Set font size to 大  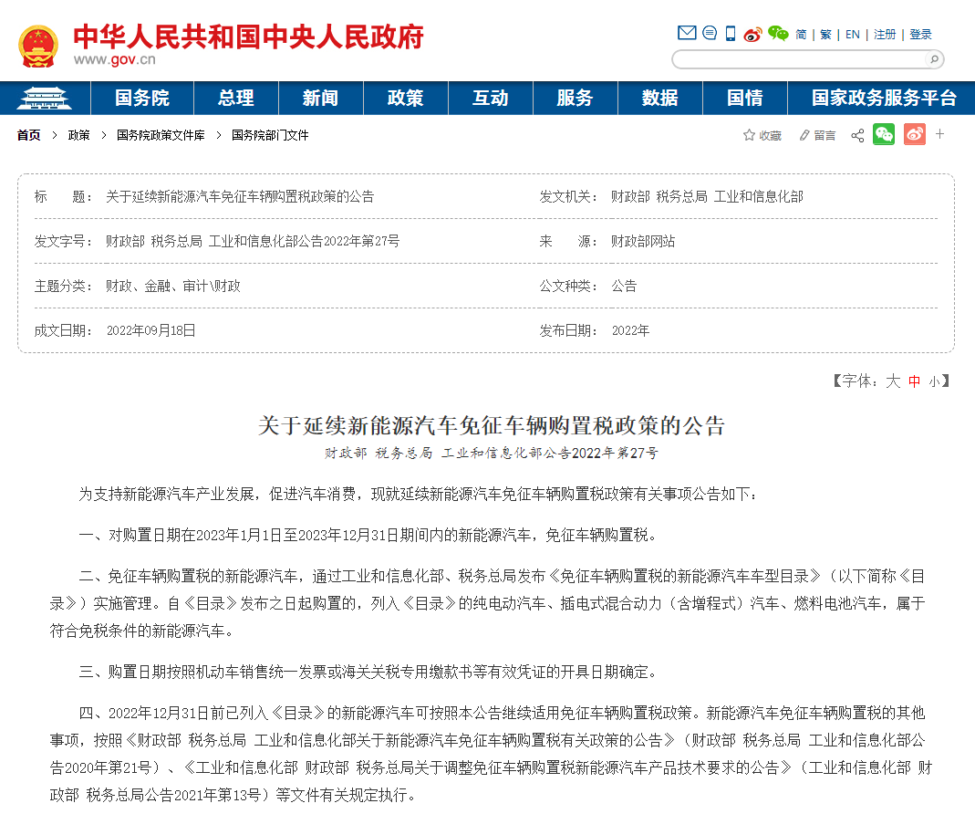893,381
